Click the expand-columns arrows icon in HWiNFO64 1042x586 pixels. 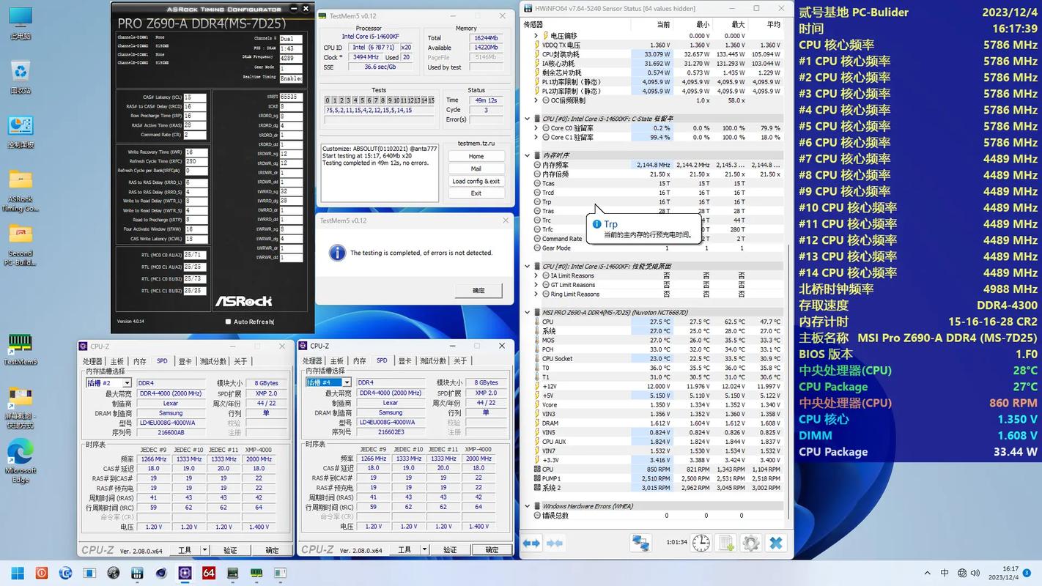[x=531, y=543]
